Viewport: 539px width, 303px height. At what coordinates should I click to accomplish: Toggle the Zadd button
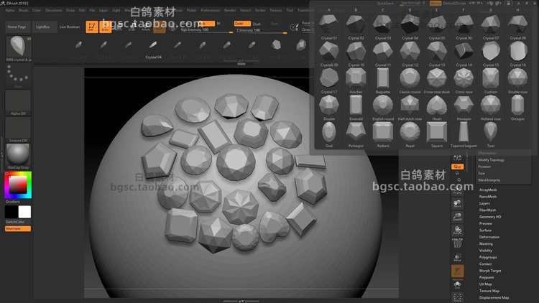tap(242, 24)
